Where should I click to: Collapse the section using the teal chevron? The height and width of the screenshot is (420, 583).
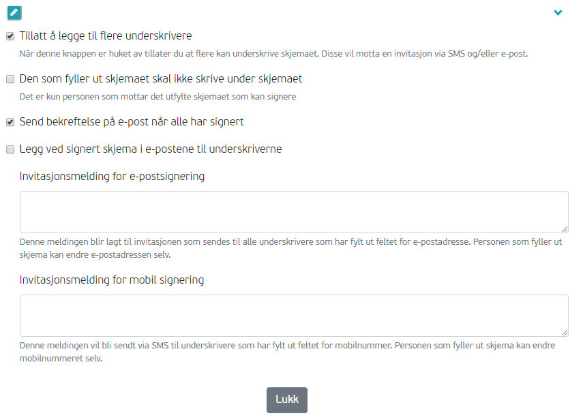tap(558, 13)
